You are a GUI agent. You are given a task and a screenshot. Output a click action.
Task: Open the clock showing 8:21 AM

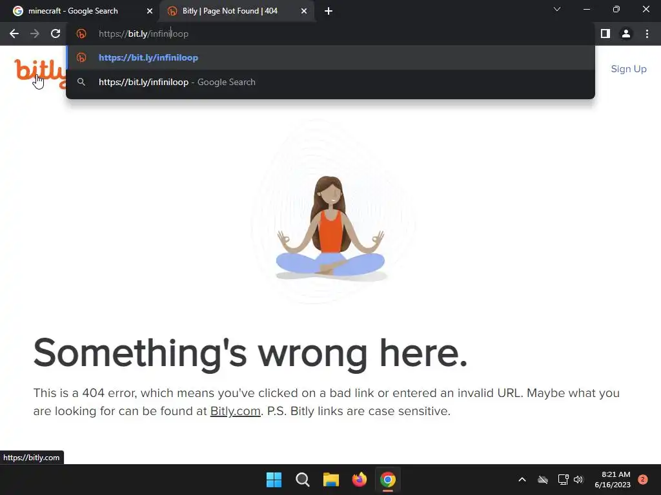(613, 480)
